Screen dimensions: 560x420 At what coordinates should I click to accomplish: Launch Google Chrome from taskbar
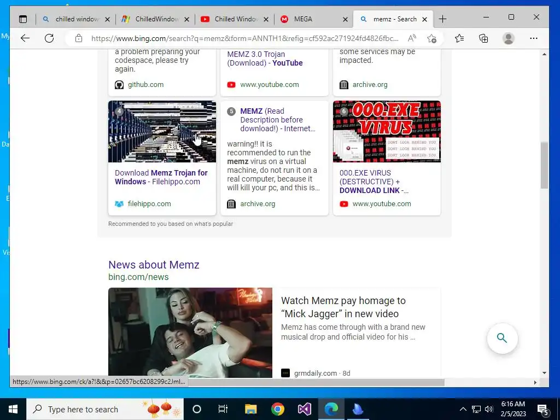[277, 409]
